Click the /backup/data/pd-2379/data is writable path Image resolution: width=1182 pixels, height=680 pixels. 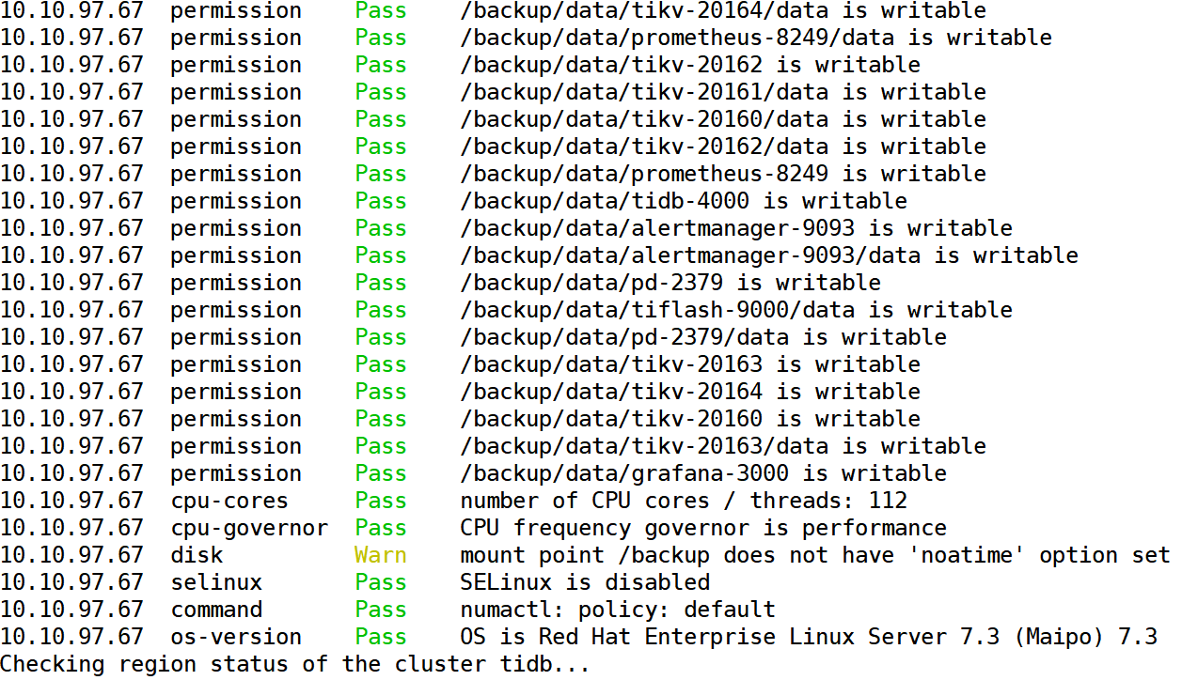pos(703,337)
